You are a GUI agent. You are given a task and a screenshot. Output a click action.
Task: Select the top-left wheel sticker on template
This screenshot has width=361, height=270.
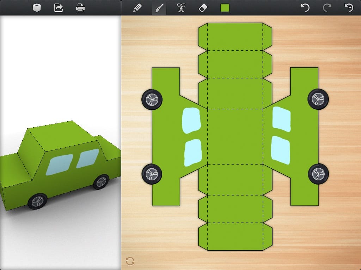point(152,99)
